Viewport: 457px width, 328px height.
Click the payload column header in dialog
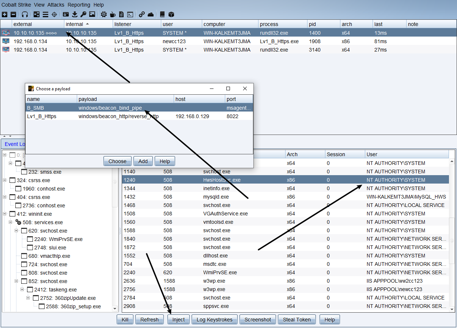point(125,99)
